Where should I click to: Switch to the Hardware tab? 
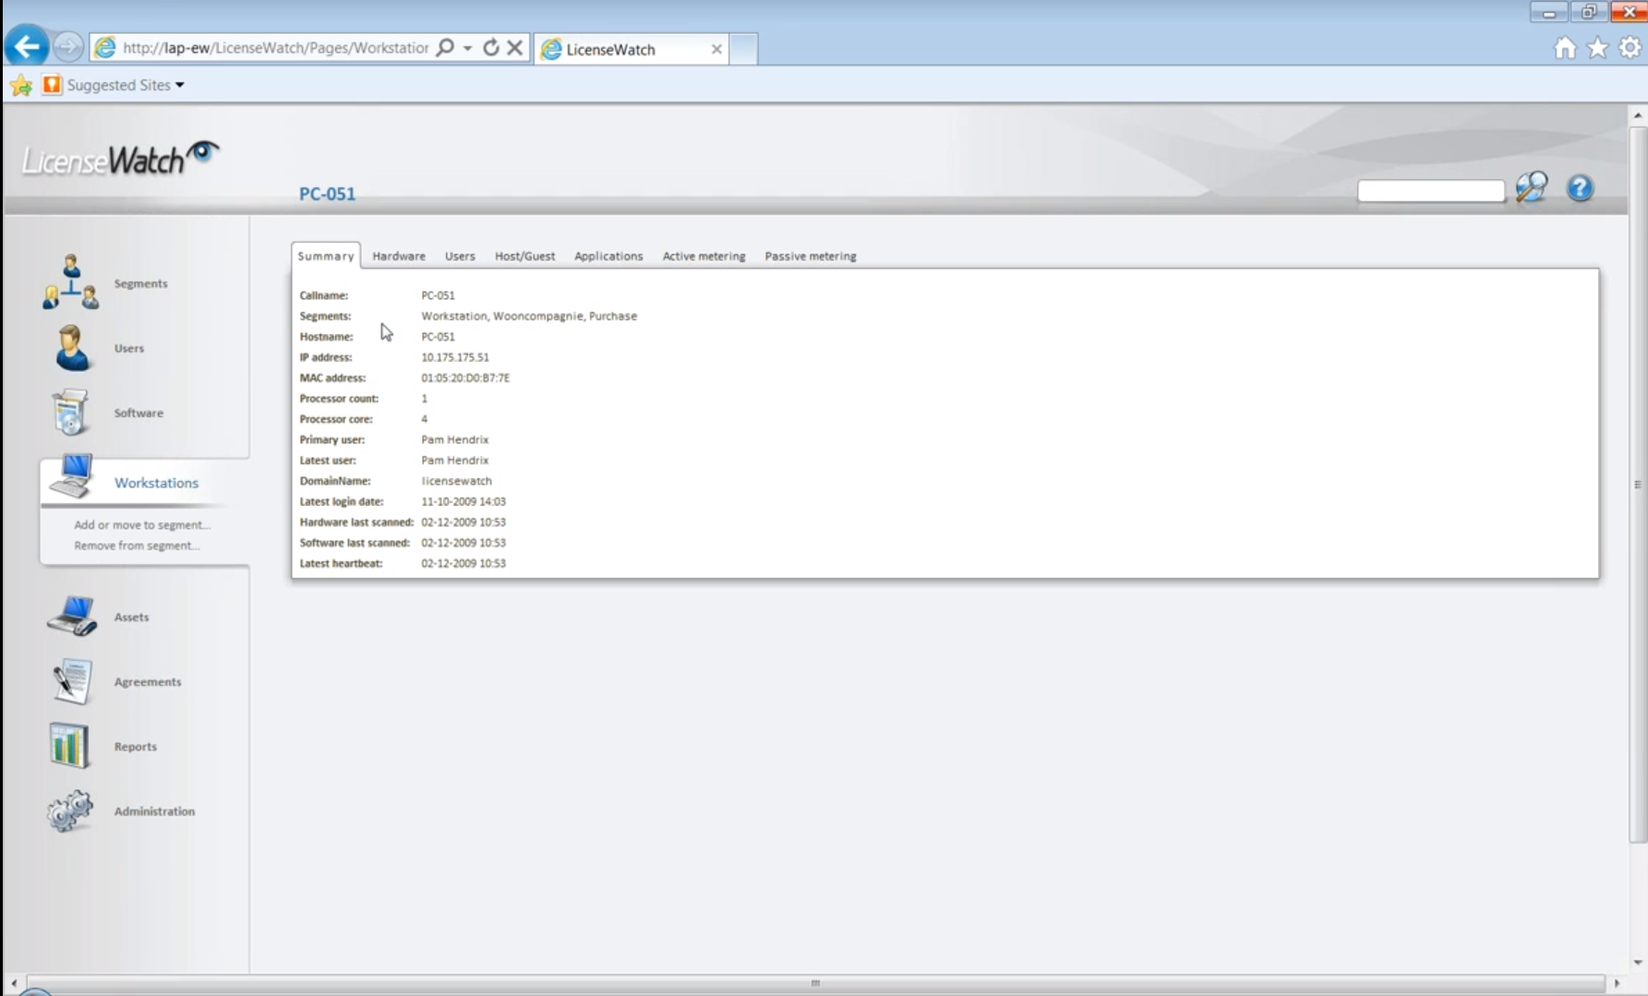pyautogui.click(x=399, y=256)
